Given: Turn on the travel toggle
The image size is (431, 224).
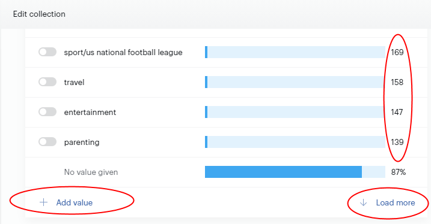Looking at the screenshot, I should pos(47,81).
